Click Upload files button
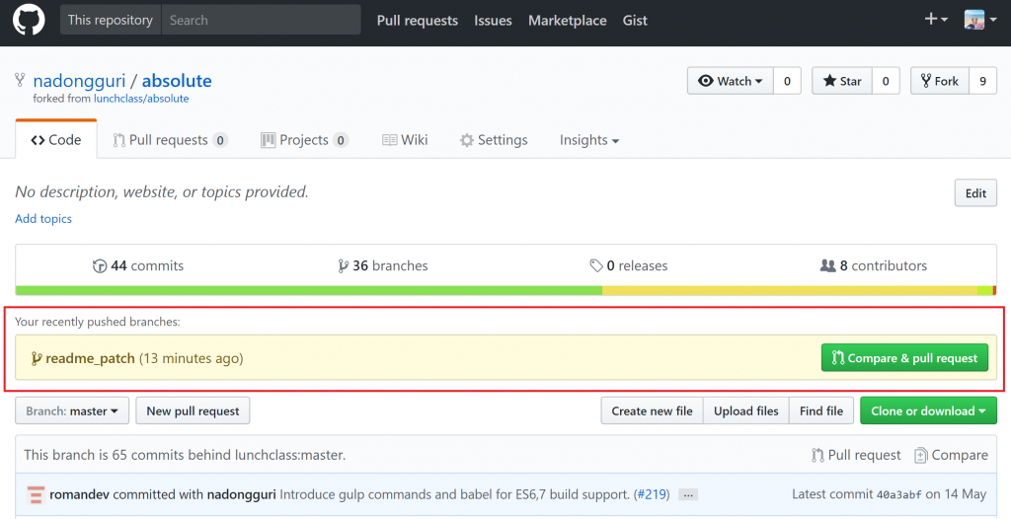Viewport: 1011px width, 519px height. pyautogui.click(x=746, y=410)
